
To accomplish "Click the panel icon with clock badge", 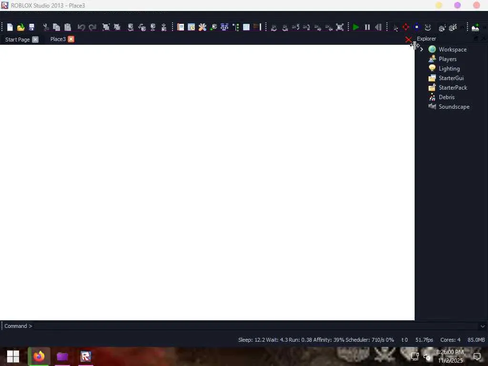I will (192, 27).
